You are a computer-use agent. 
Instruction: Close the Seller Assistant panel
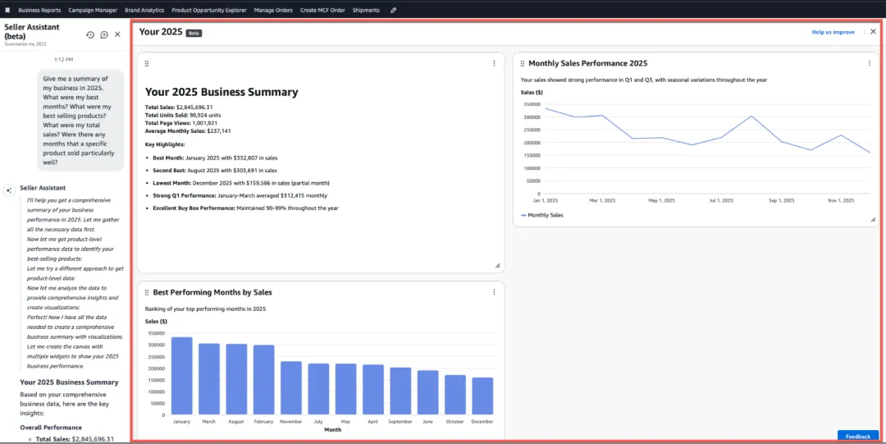117,34
